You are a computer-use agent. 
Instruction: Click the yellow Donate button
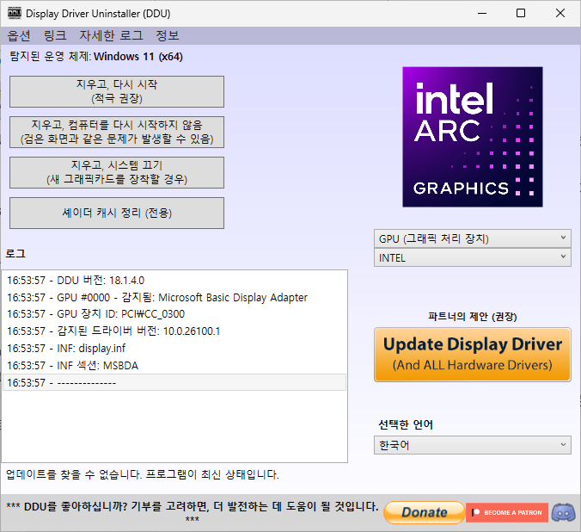[423, 512]
